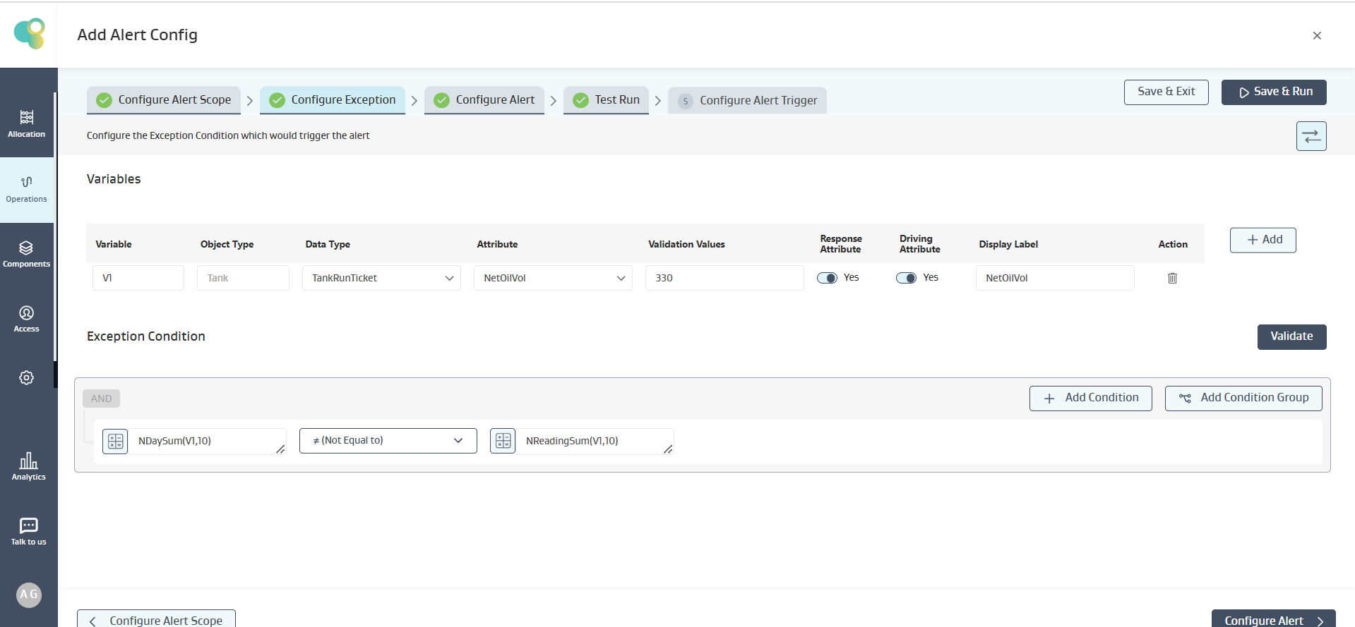Screen dimensions: 1355x627
Task: Open the NetOilVol attribute dropdown
Action: pos(553,278)
